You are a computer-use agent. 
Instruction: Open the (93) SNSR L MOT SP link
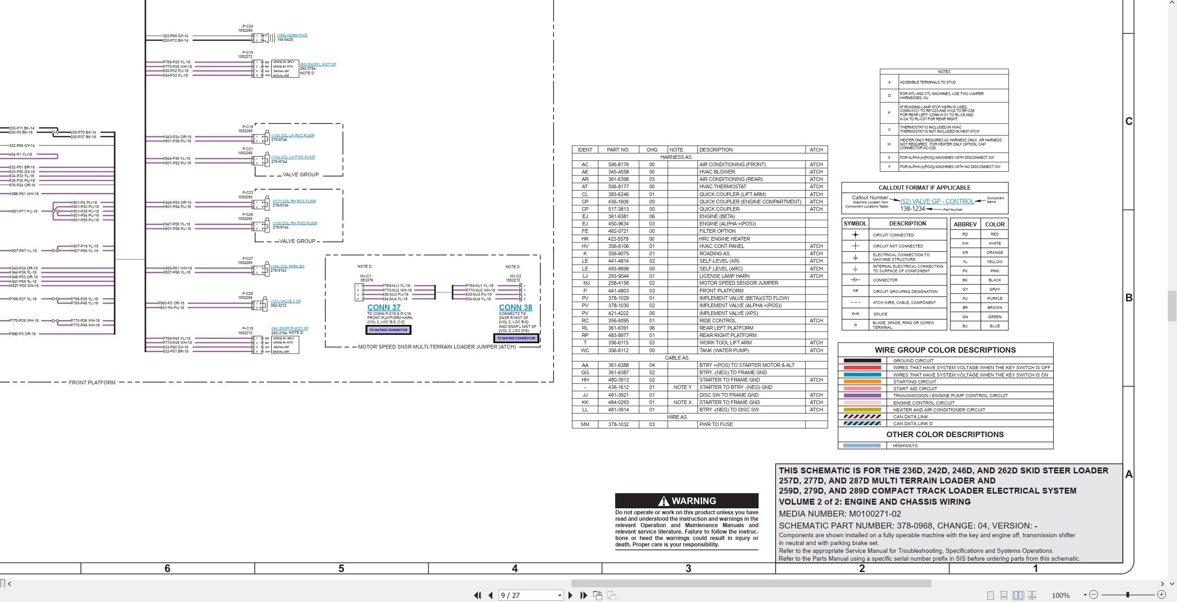pos(318,64)
